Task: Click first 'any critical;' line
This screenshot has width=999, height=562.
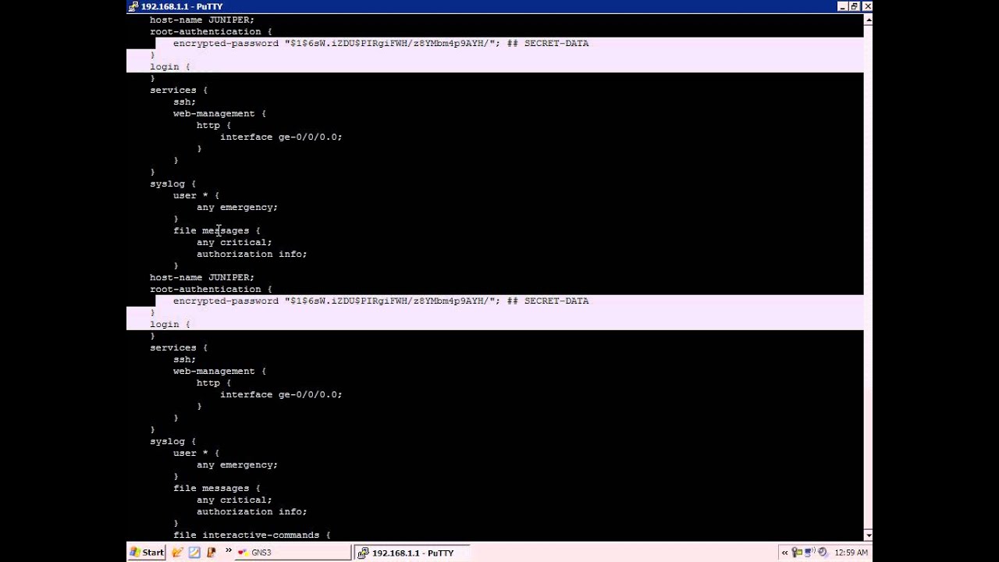Action: tap(234, 243)
